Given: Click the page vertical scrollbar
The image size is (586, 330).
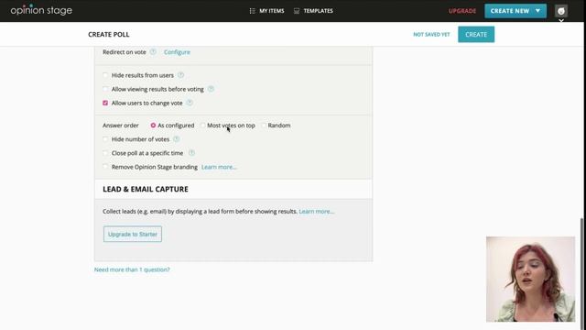Looking at the screenshot, I should point(582,273).
